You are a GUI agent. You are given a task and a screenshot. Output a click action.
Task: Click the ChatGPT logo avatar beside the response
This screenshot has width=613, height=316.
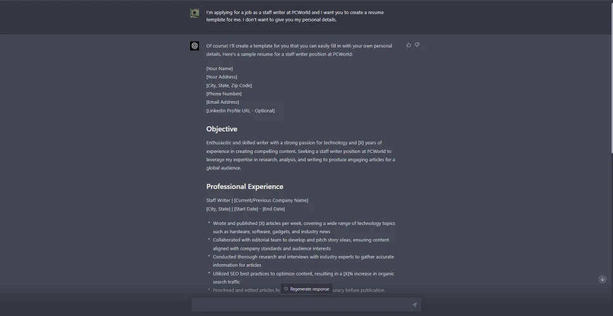coord(194,46)
